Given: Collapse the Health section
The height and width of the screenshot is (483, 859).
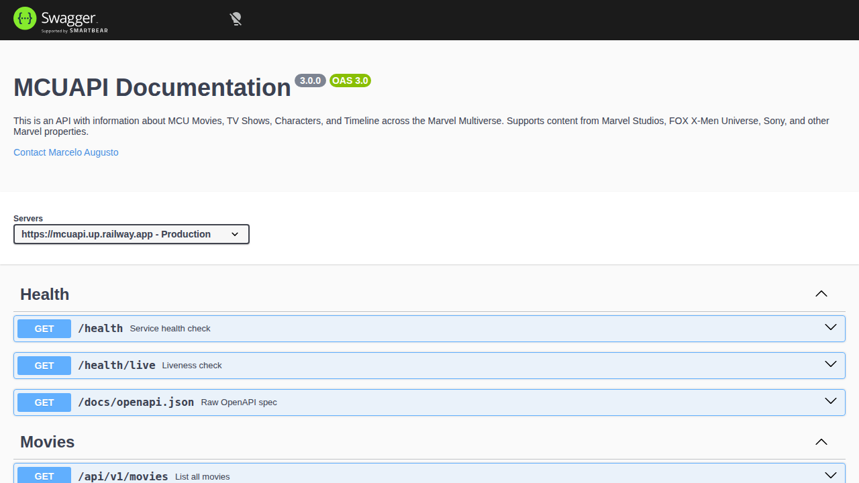Looking at the screenshot, I should pos(821,294).
